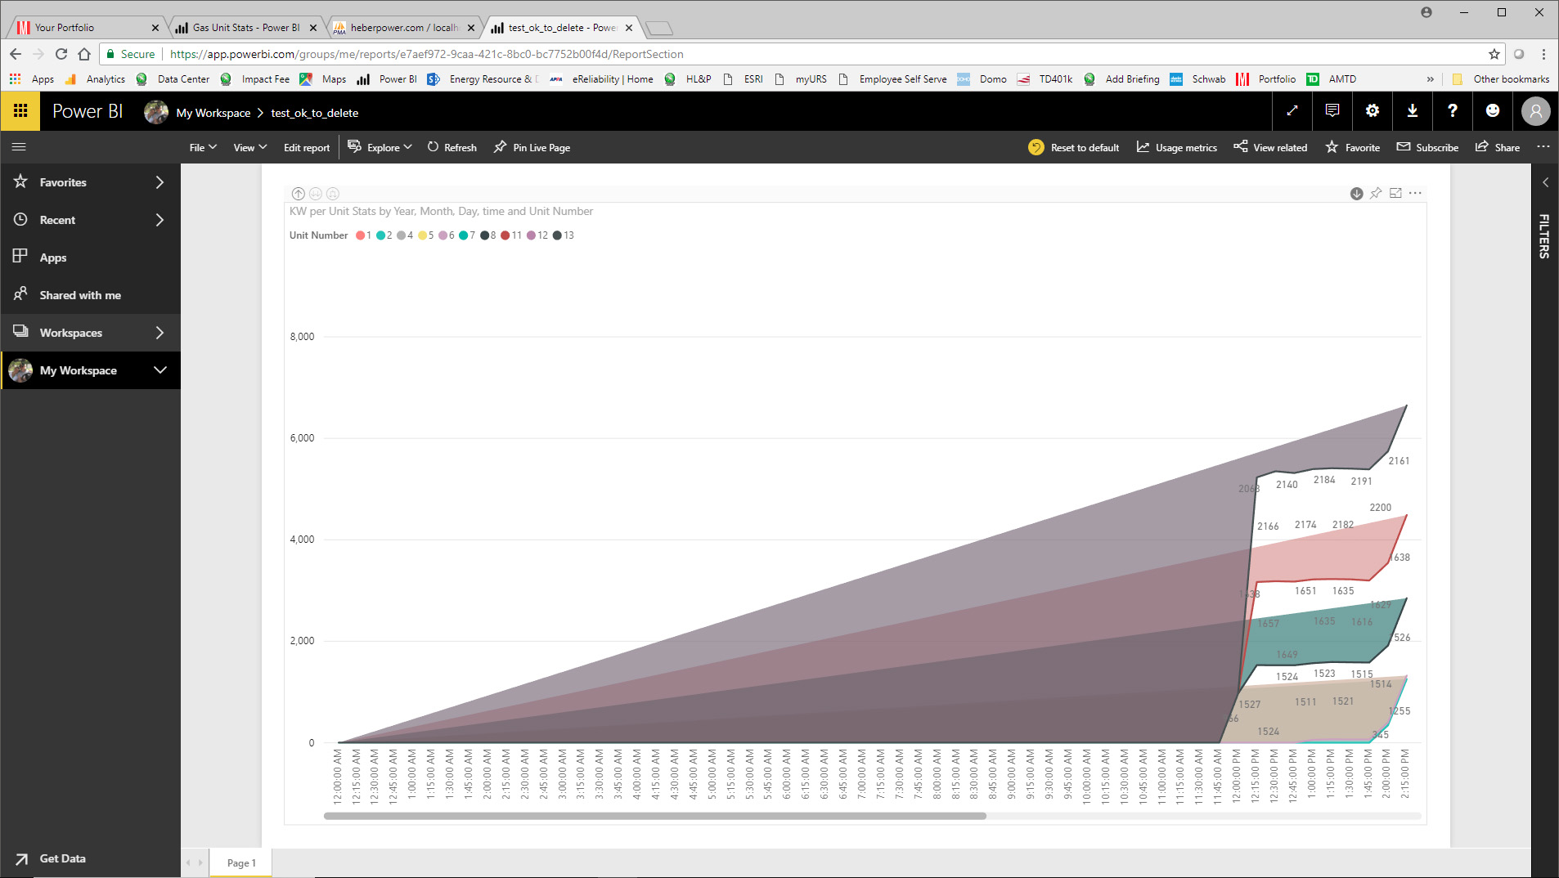
Task: Open the Domo bookmark
Action: (x=982, y=79)
